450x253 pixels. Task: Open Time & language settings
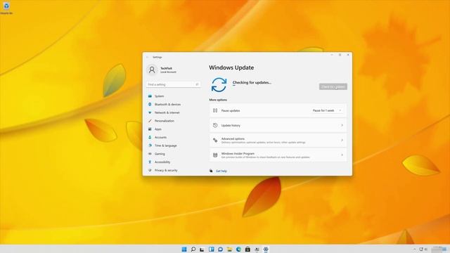pos(166,145)
